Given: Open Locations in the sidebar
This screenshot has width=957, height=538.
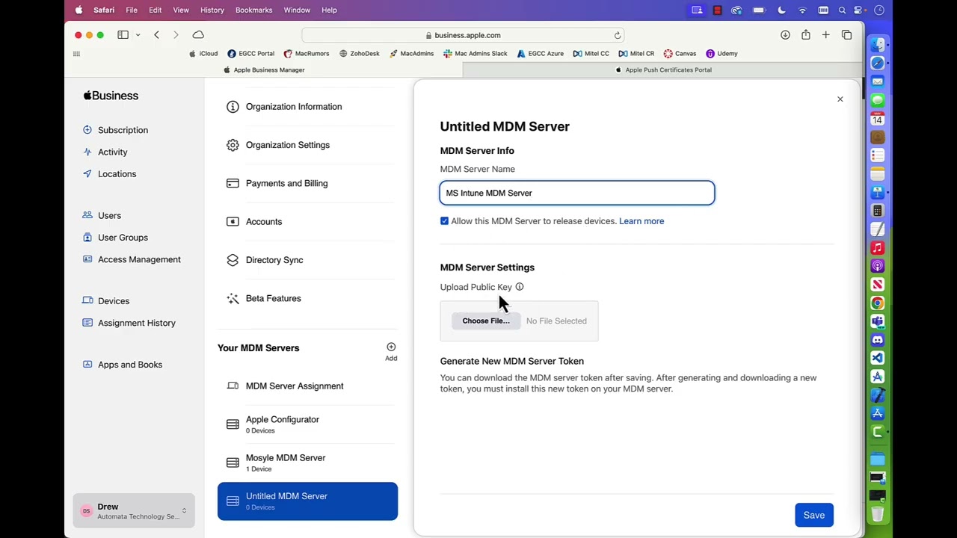Looking at the screenshot, I should click(110, 174).
